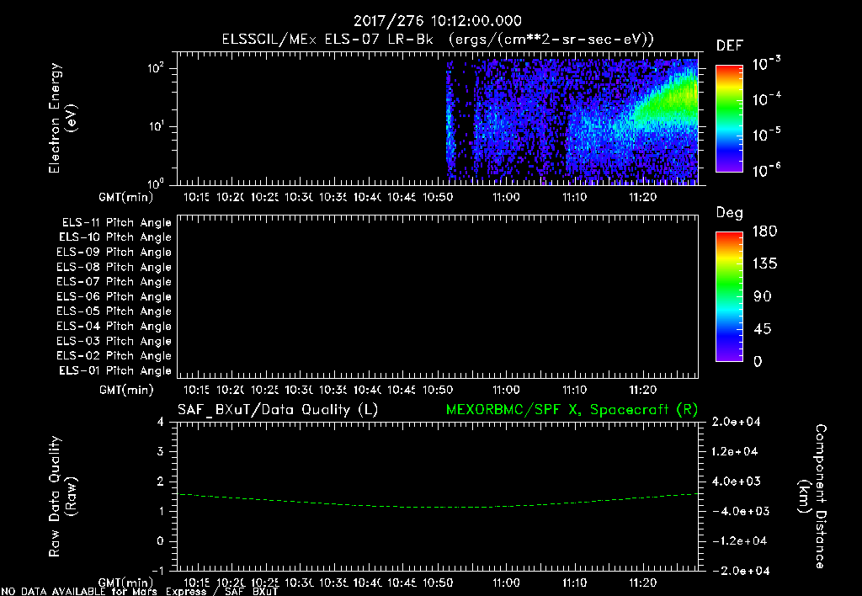Click GMT(min) label under the electron spectrogram
The image size is (862, 596).
tap(126, 197)
